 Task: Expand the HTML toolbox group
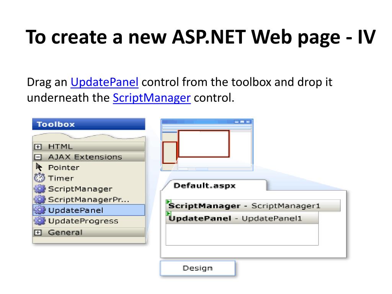point(38,147)
